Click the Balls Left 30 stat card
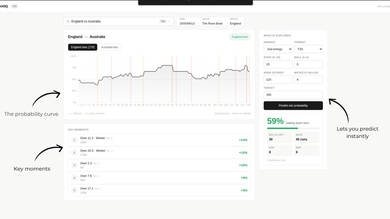The image size is (390, 219). pyautogui.click(x=280, y=137)
